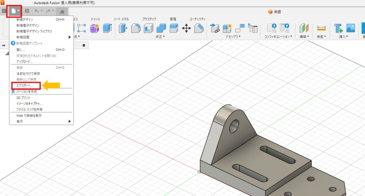The height and width of the screenshot is (196, 365).
Task: Open the Redo history dropdown arrow
Action: click(53, 11)
